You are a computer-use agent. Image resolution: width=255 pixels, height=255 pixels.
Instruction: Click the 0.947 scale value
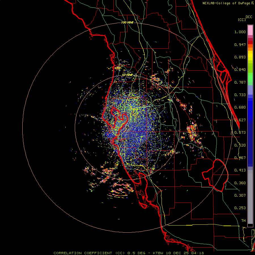240,44
